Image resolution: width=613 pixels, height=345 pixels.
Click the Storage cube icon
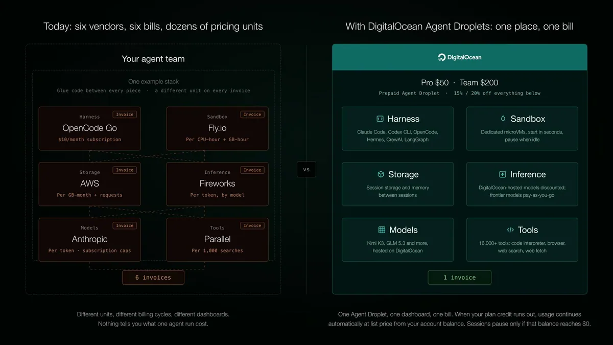(x=381, y=174)
